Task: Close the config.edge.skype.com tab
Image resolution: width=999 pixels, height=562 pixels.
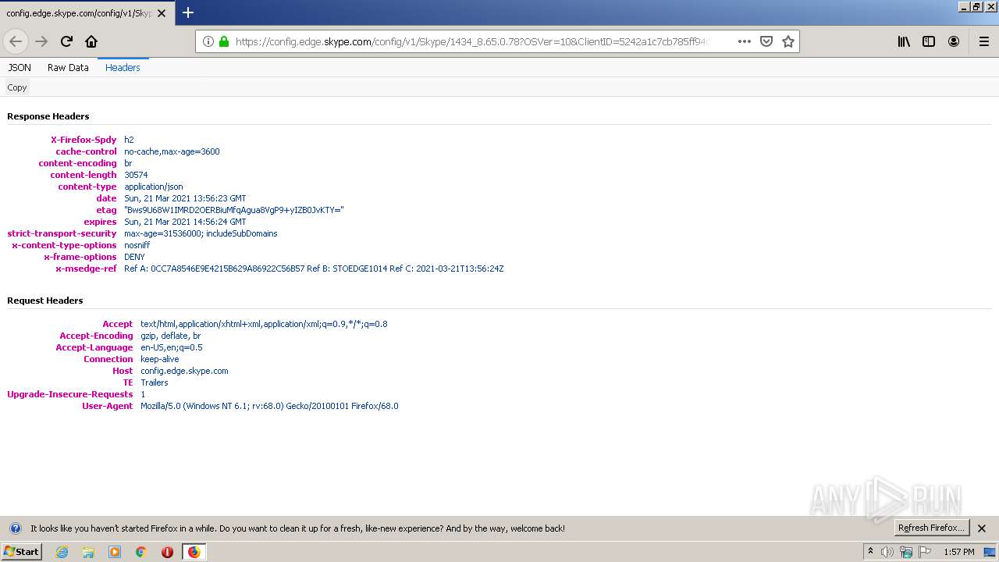Action: (x=162, y=13)
